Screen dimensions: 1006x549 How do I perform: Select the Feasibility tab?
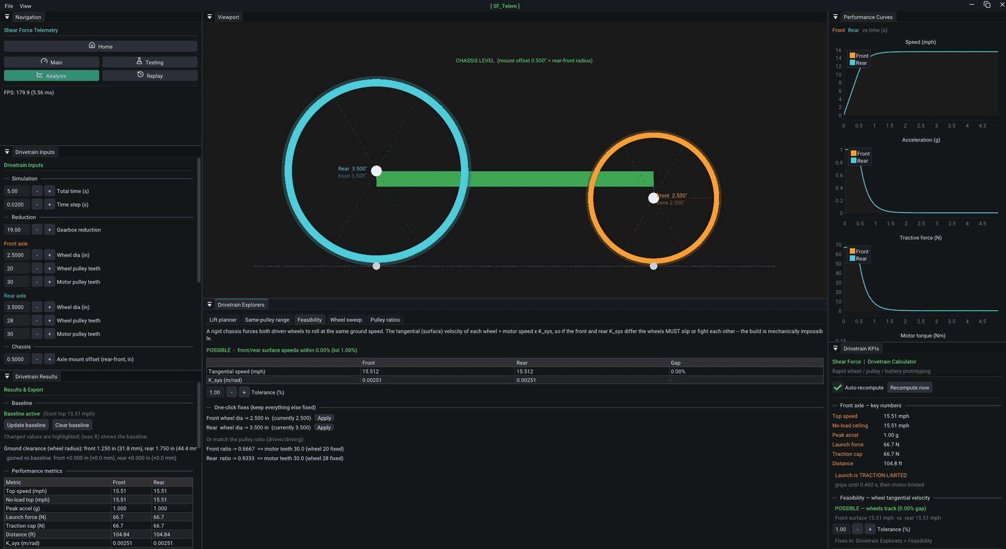pyautogui.click(x=310, y=320)
